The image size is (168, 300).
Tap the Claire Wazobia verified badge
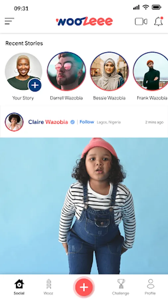click(x=73, y=122)
